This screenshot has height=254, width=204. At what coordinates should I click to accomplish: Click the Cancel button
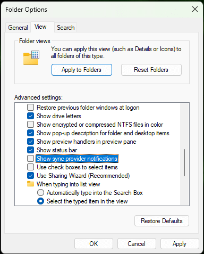coord(137,244)
